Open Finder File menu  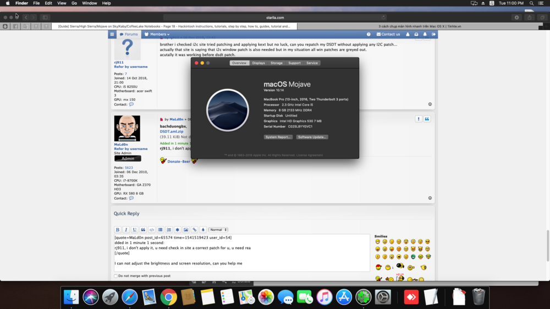tap(36, 3)
